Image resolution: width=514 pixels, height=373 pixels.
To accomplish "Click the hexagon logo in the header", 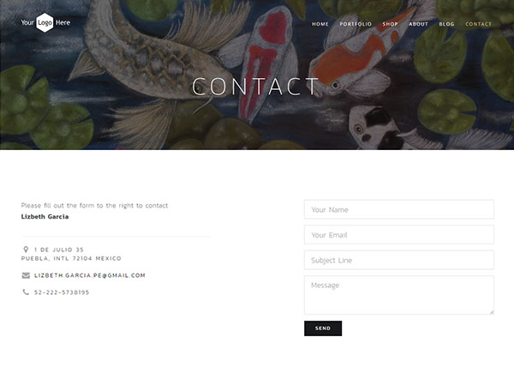I will [x=45, y=22].
